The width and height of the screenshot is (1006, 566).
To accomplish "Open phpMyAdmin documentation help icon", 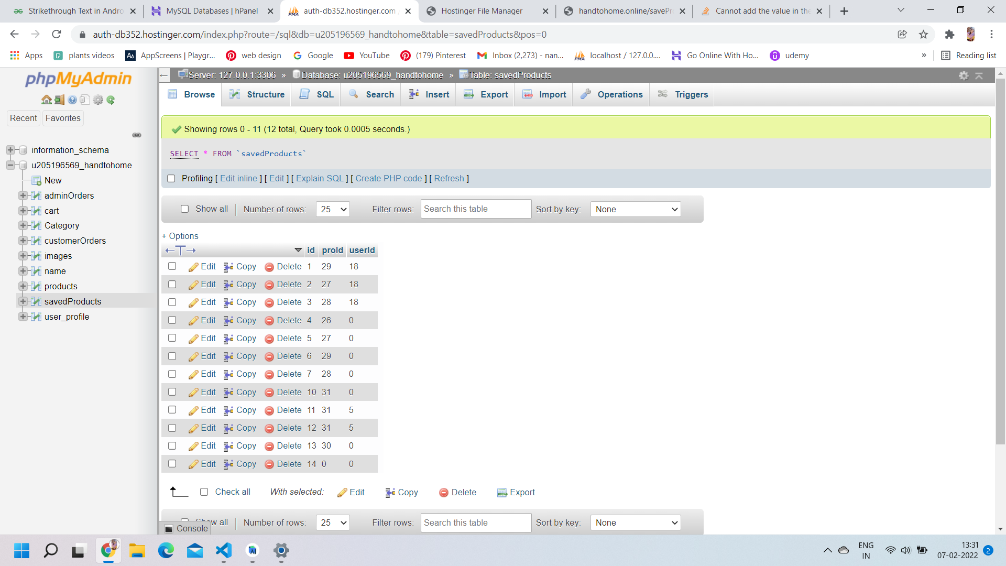I will pyautogui.click(x=72, y=100).
